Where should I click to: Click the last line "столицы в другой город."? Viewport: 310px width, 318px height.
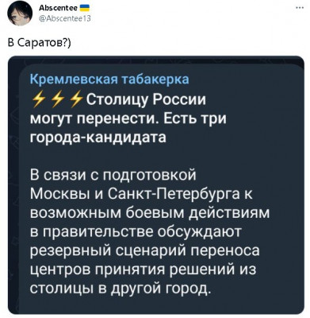(121, 289)
